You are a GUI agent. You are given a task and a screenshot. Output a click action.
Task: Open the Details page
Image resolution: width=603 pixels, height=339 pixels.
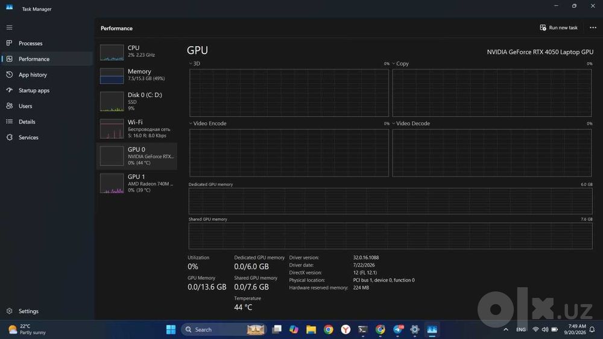[x=47, y=122]
